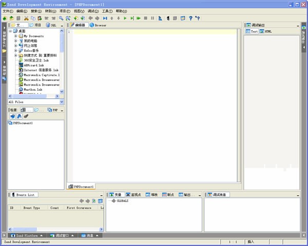308x246 pixels.
Task: Select Maxthon.lnk in file tree
Action: point(31,90)
